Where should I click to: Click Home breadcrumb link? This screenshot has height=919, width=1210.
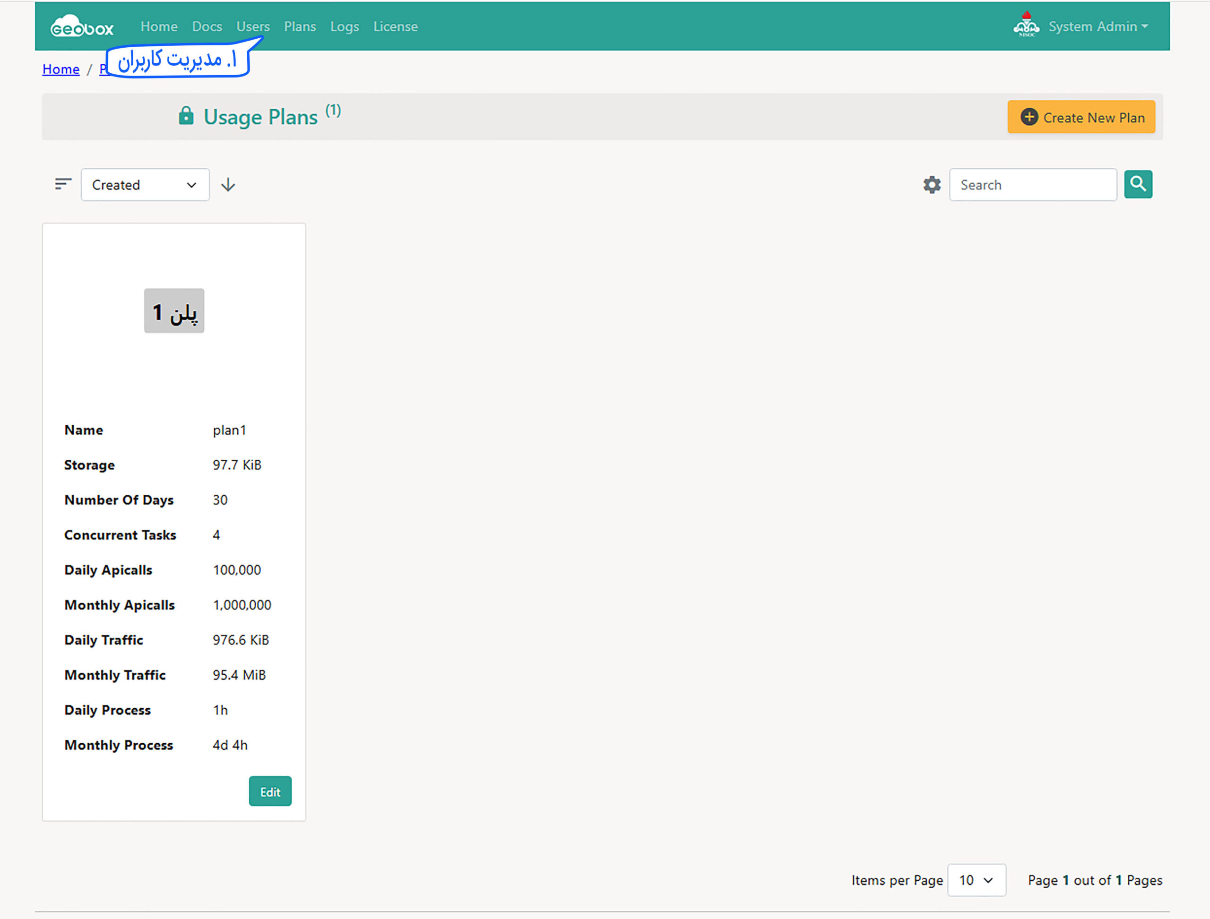click(x=61, y=69)
